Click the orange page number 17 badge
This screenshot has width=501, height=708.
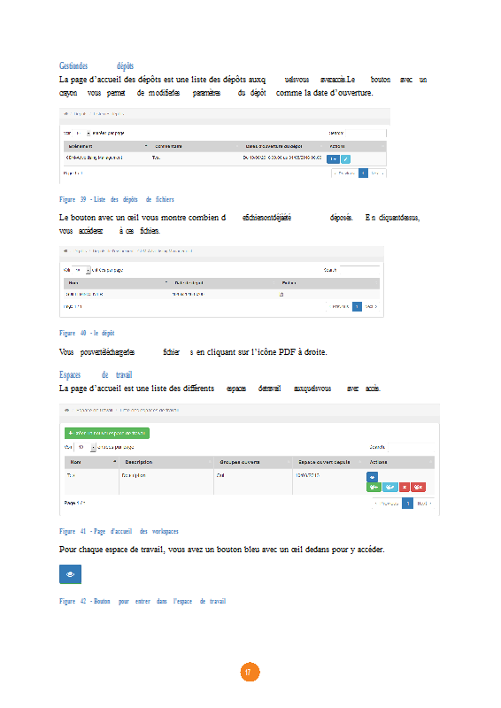(250, 672)
